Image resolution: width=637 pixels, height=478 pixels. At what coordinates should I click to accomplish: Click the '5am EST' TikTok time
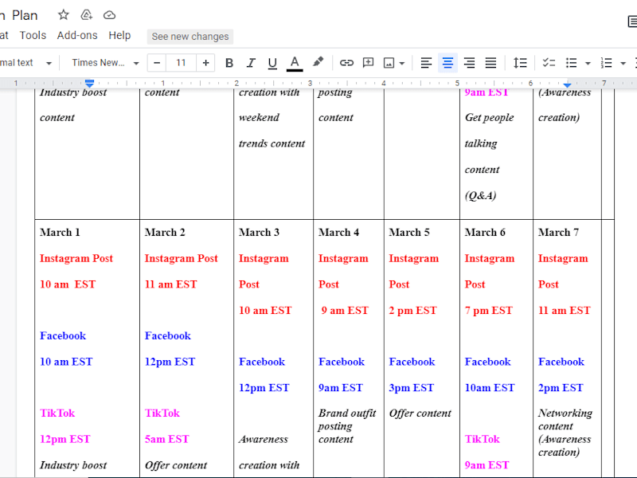click(x=166, y=440)
